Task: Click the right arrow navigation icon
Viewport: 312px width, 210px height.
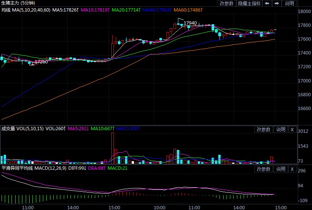Action: [277, 3]
